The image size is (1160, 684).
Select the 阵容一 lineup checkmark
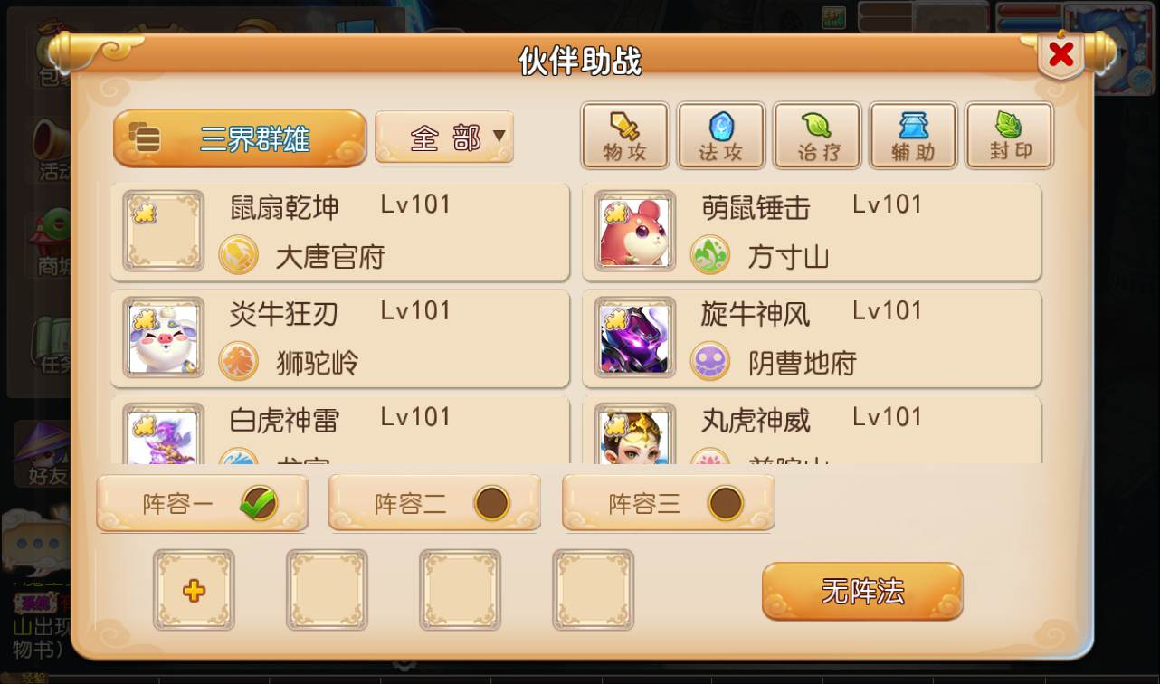click(258, 503)
